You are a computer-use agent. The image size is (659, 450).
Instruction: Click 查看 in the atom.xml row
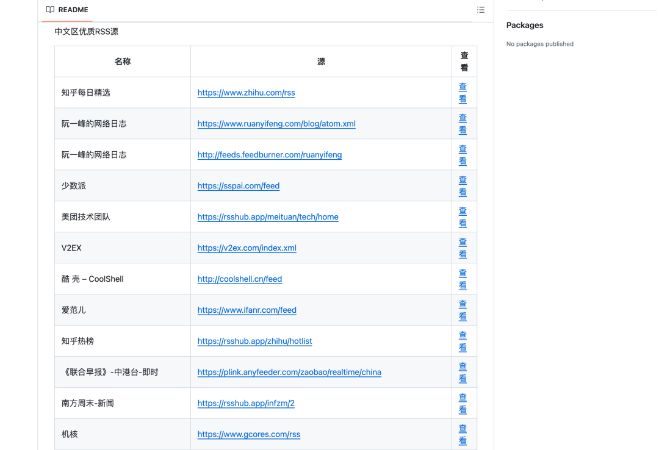point(463,124)
